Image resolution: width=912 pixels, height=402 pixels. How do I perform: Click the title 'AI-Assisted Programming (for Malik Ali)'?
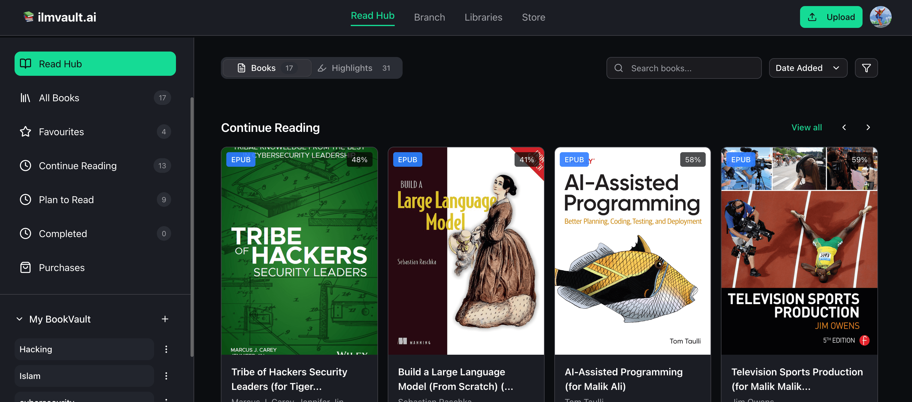(623, 379)
